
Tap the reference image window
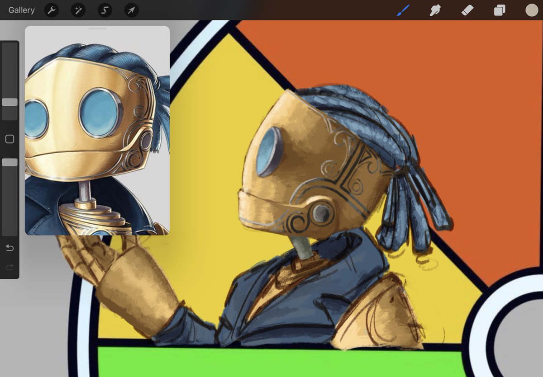tap(97, 131)
